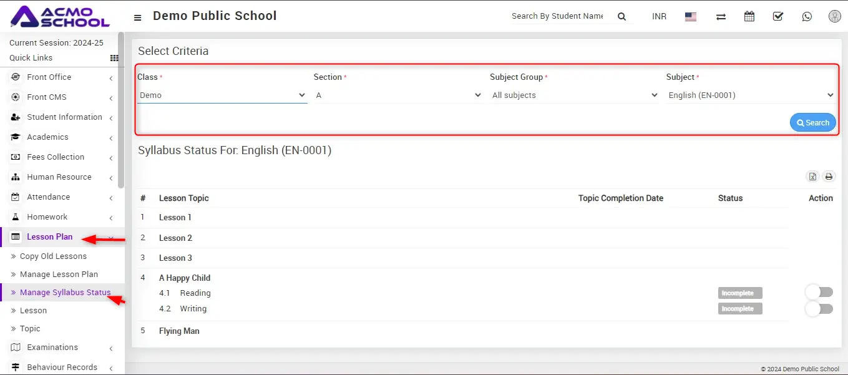
Task: Export table using the Excel icon
Action: pyautogui.click(x=812, y=177)
